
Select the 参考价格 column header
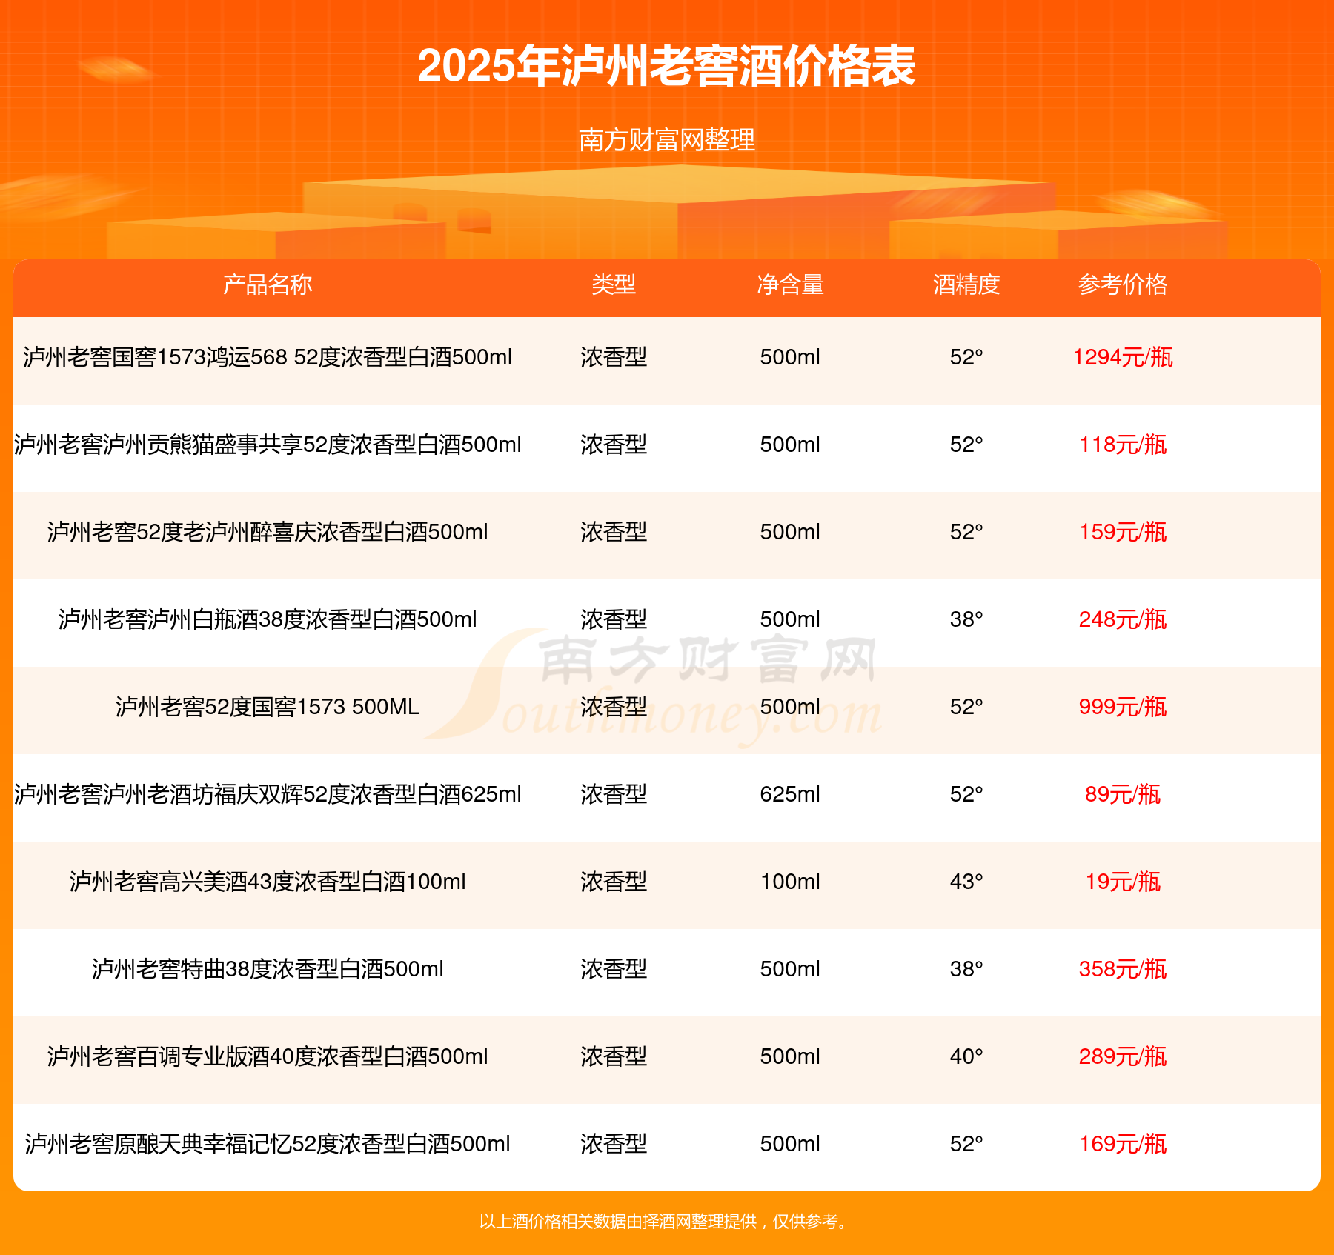1123,284
